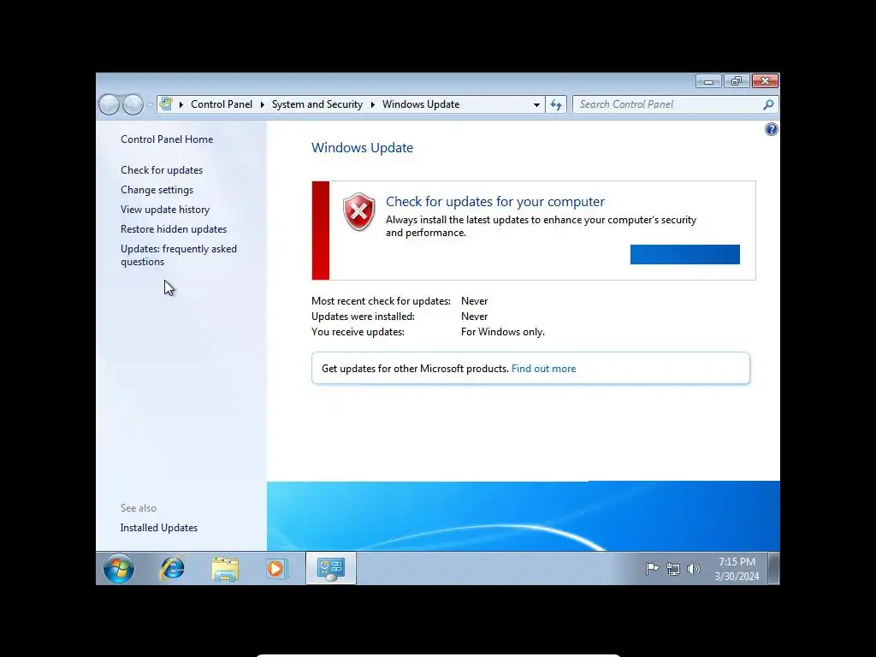
Task: Select the Control Panel taskbar button
Action: (x=331, y=569)
